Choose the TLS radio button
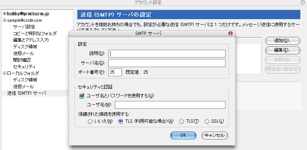Screen dimensions: 307x150 (181, 121)
